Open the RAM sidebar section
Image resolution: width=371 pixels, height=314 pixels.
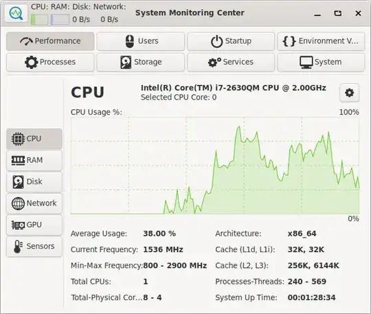tap(34, 160)
